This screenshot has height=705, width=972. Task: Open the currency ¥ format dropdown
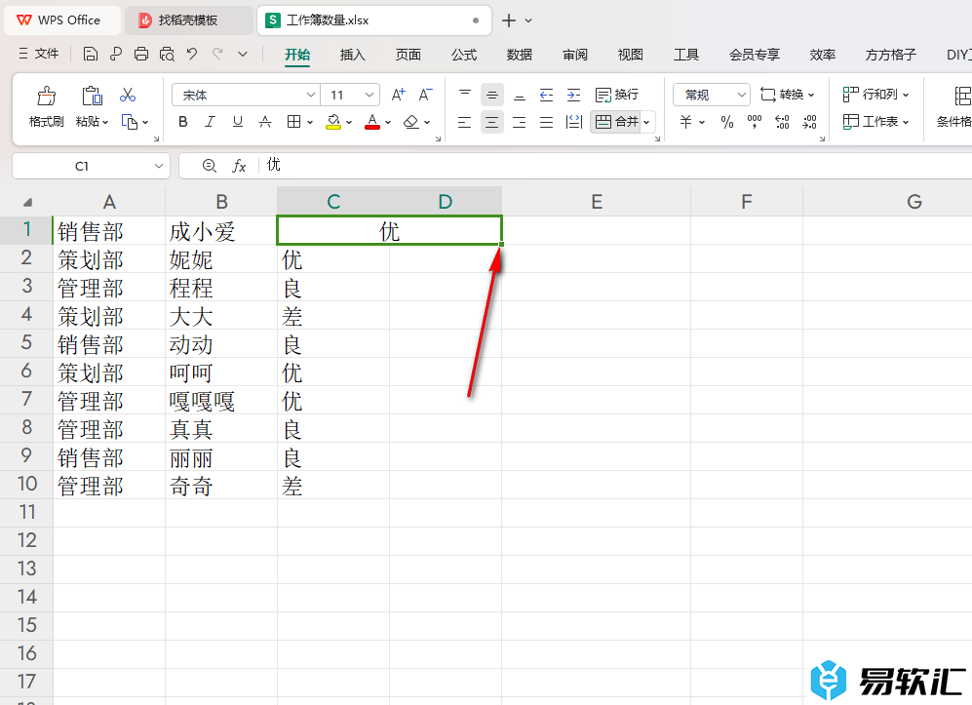click(x=702, y=122)
